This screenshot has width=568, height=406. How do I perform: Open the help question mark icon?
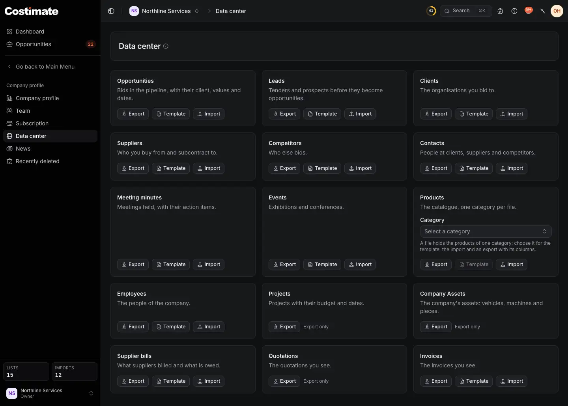[x=514, y=11]
